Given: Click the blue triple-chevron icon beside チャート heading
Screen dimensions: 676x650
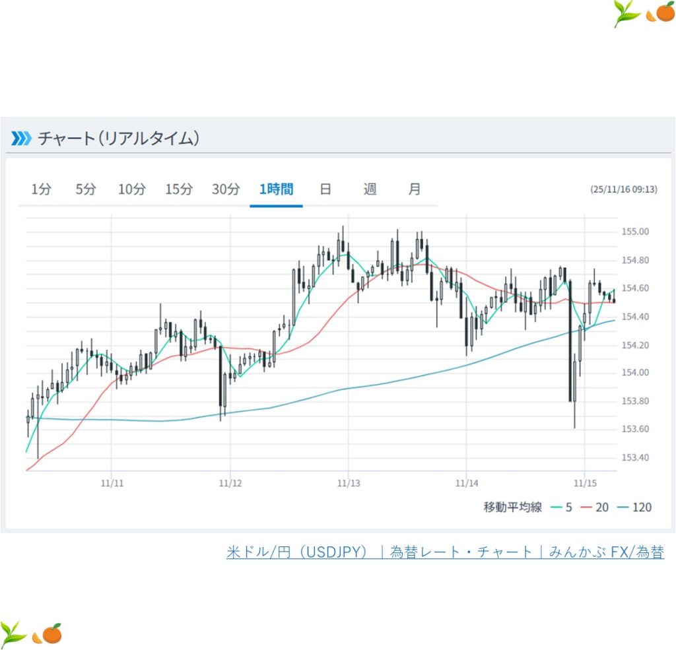Looking at the screenshot, I should [21, 138].
